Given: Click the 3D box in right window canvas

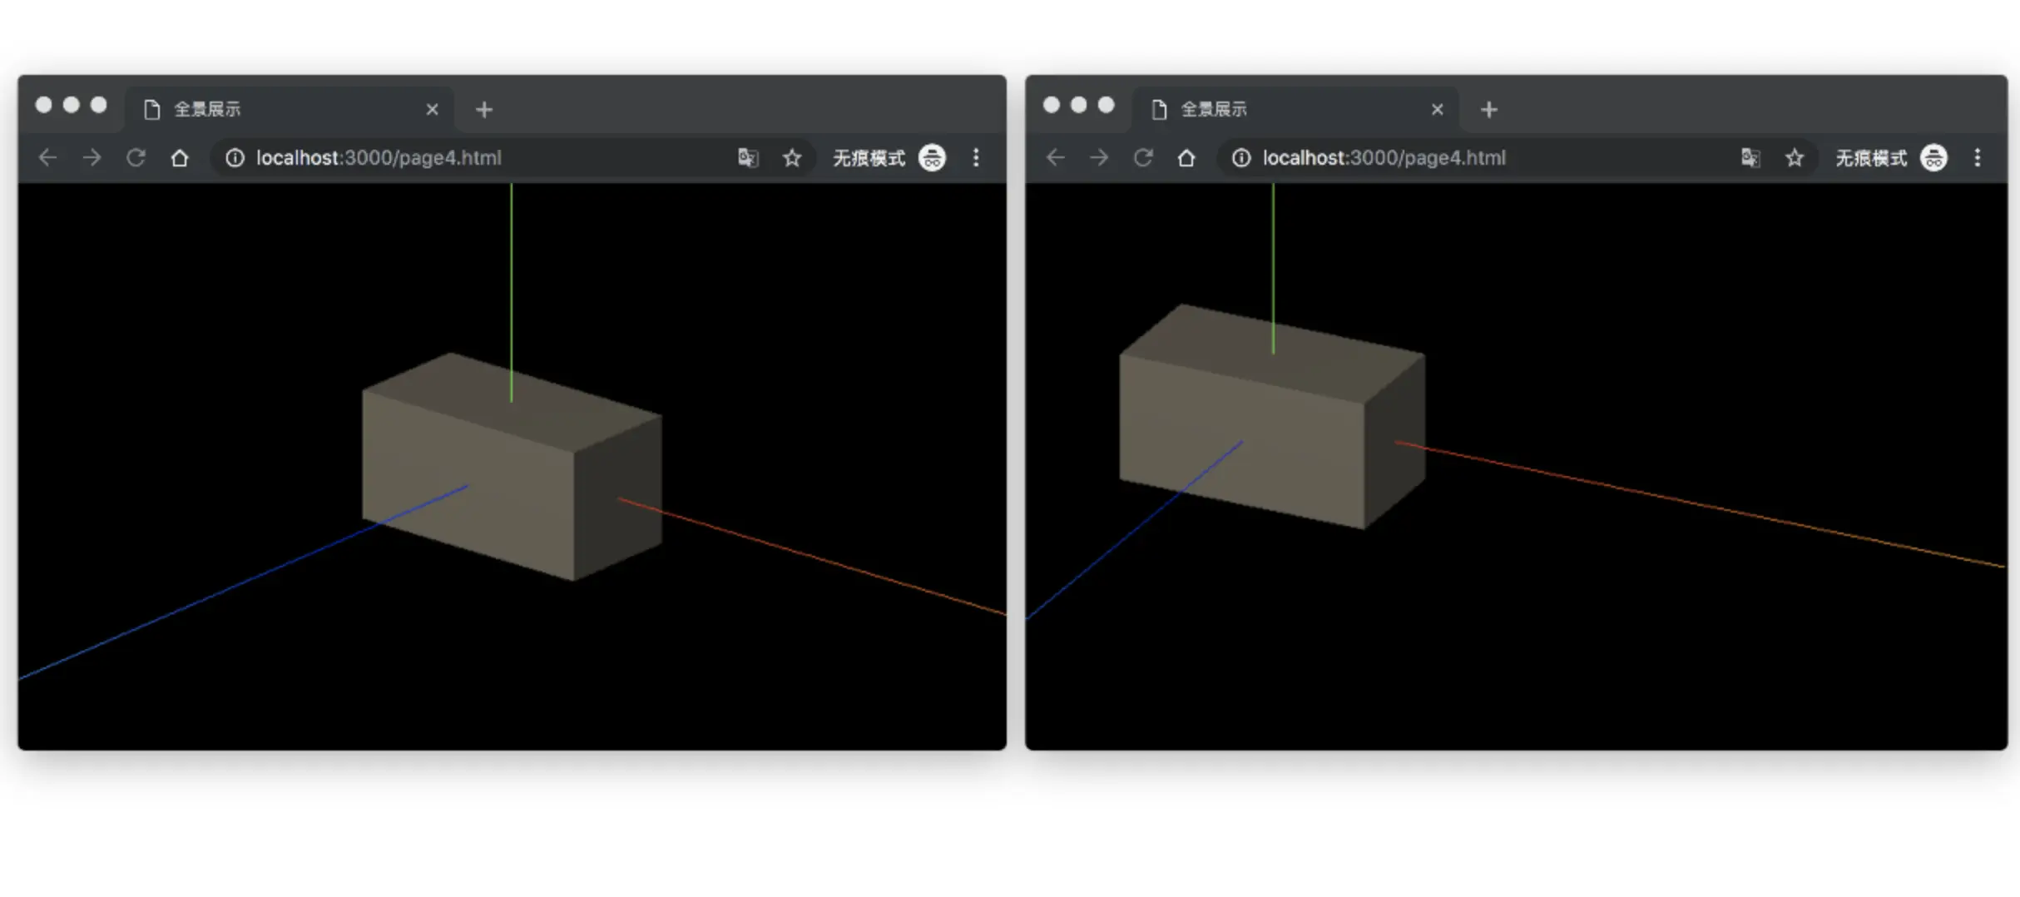Looking at the screenshot, I should (1272, 416).
